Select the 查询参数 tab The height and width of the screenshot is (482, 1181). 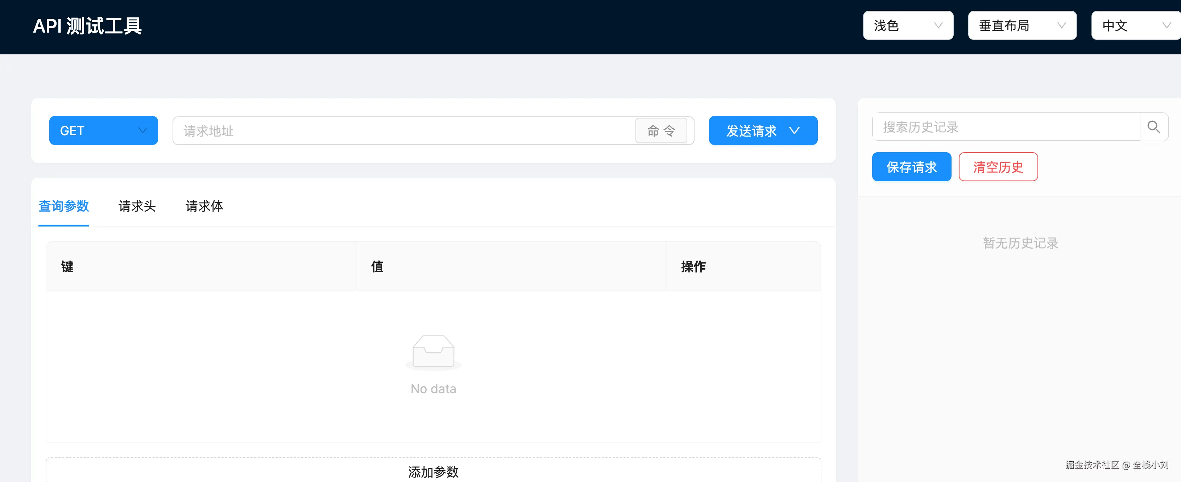[x=64, y=206]
